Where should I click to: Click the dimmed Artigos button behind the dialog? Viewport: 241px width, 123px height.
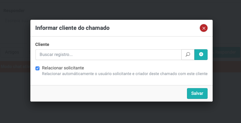(x=12, y=52)
